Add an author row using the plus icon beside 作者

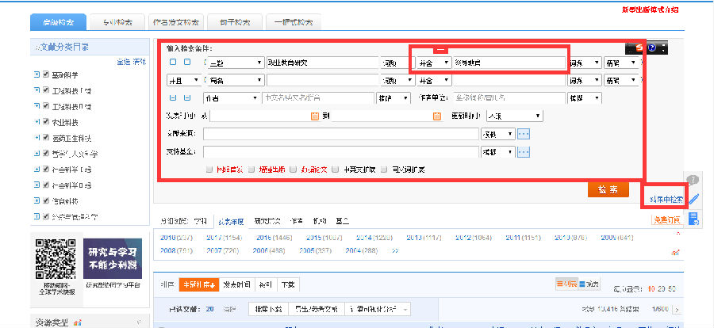coord(173,97)
